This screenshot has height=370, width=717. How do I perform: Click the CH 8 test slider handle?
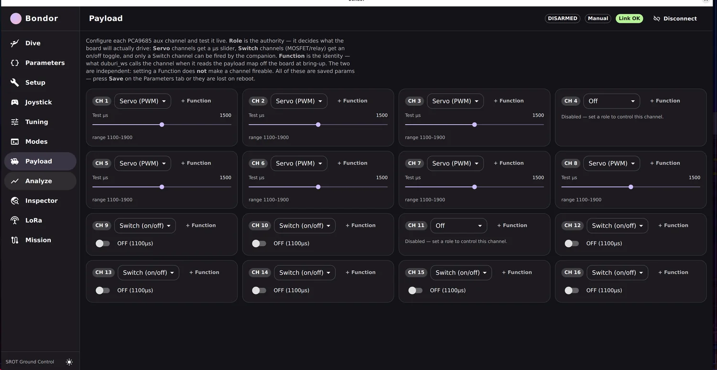pyautogui.click(x=631, y=187)
